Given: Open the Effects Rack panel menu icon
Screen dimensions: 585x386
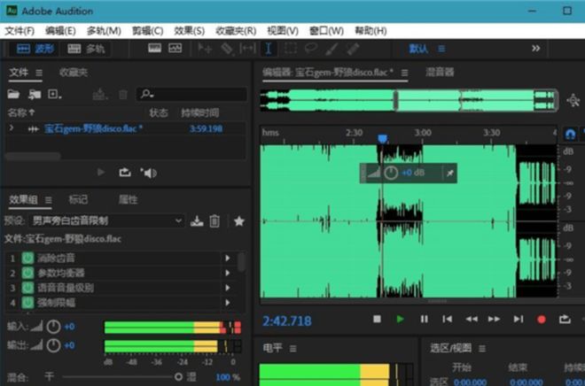Looking at the screenshot, I should pyautogui.click(x=49, y=200).
